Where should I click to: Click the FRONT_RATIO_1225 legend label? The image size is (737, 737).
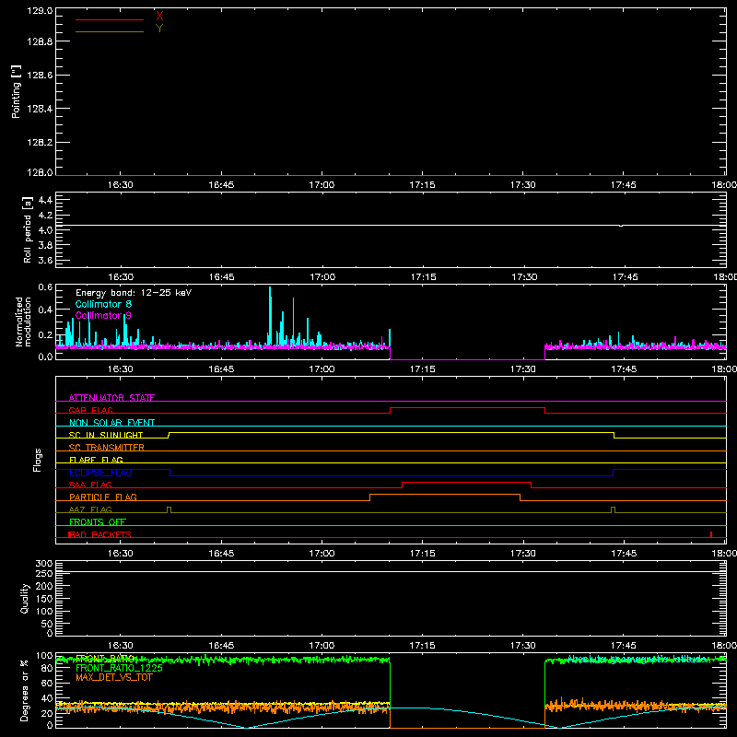[119, 668]
